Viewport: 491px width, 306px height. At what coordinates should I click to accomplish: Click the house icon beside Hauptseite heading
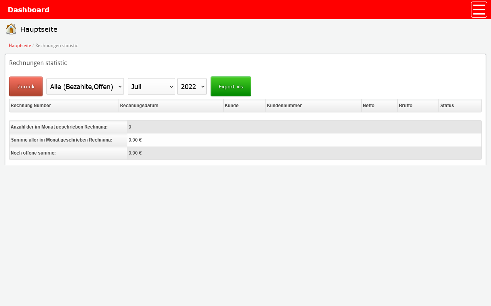point(11,29)
